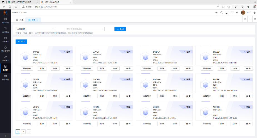The width and height of the screenshot is (257, 138).
Task: Switch to the first browser tab
Action: 23,2
